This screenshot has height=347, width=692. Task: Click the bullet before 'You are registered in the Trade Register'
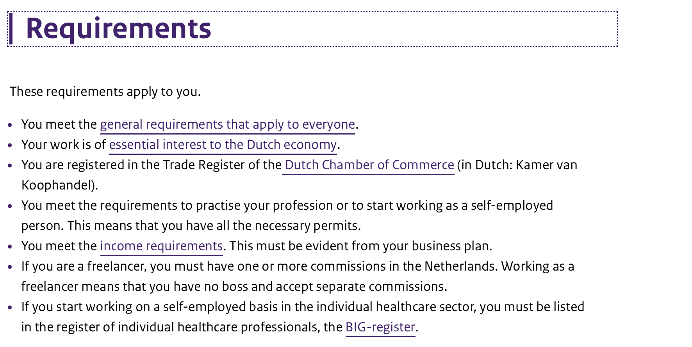point(10,166)
